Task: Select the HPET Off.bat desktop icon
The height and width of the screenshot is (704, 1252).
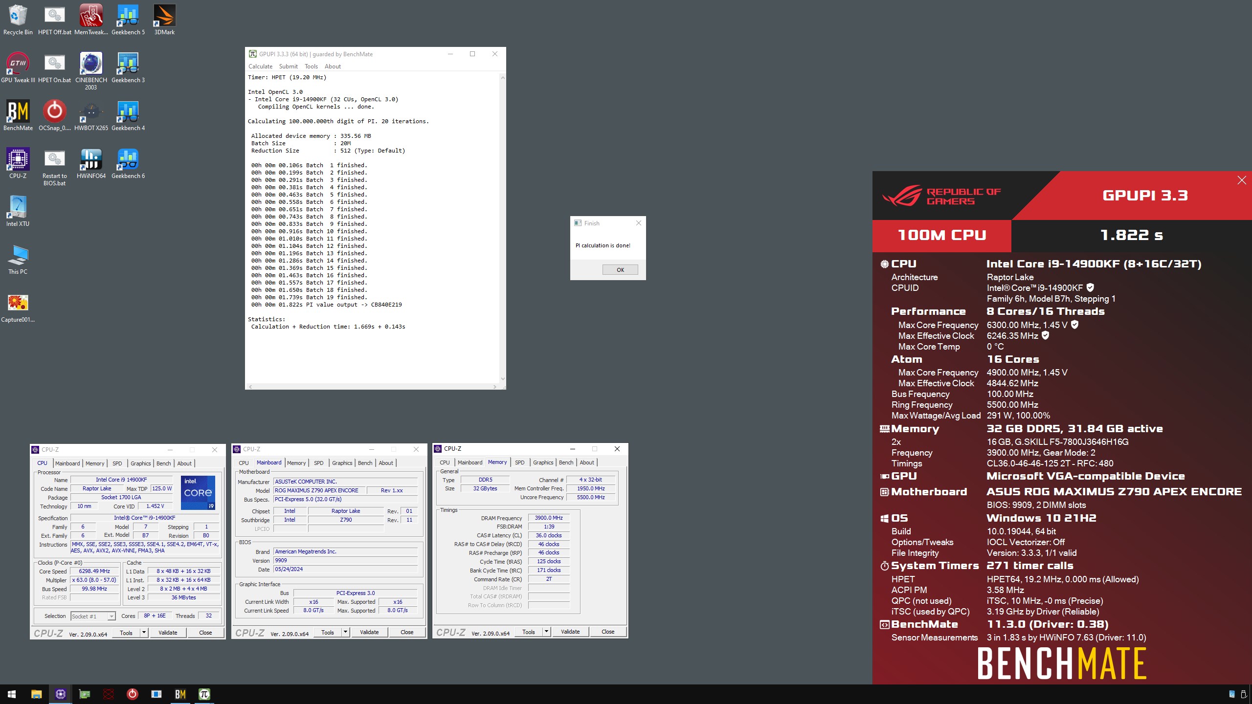Action: pyautogui.click(x=54, y=20)
